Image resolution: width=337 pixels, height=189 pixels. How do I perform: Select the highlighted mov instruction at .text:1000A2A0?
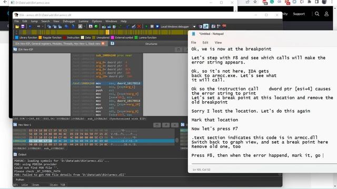pos(106,83)
